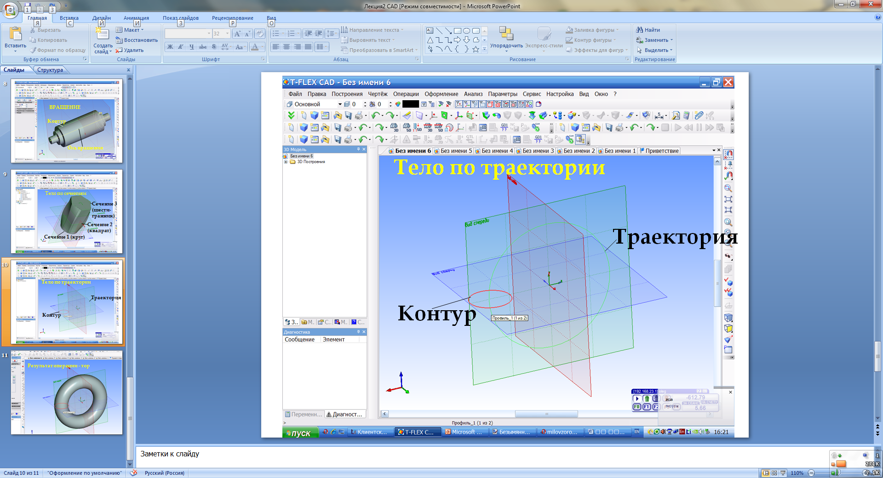Screen dimensions: 883x478
Task: Switch to the Структура outline tab
Action: coord(50,70)
